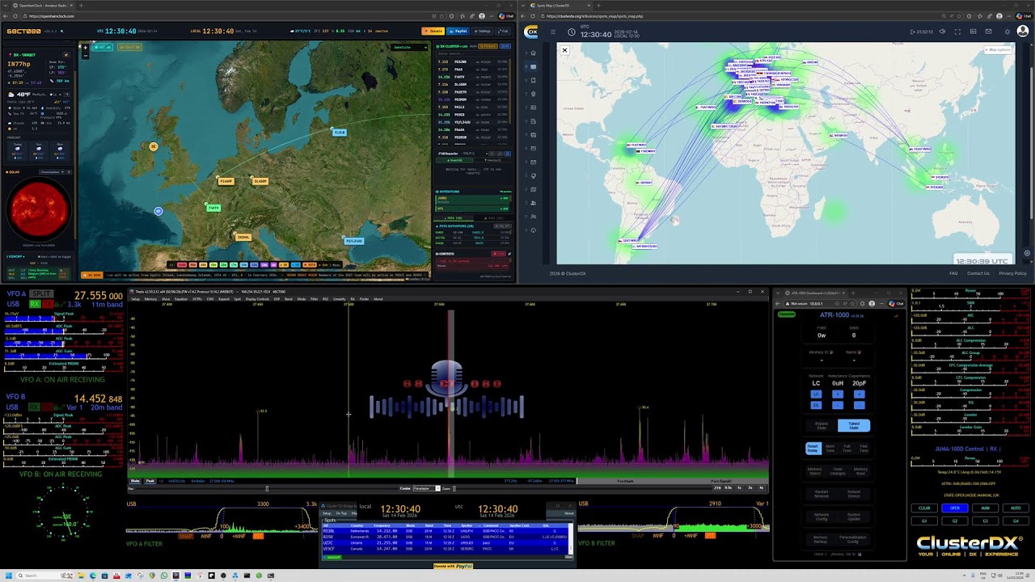Open Map options on spots map
This screenshot has width=1035, height=582.
tap(999, 49)
